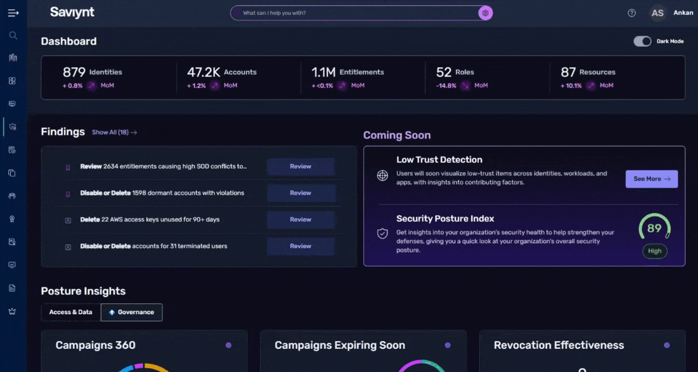Review the 22 AWS access keys finding

click(x=300, y=220)
